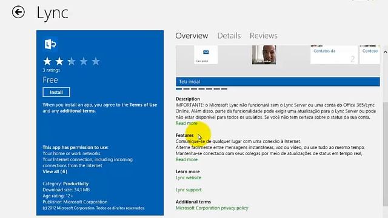
Task: Switch to the Reviews tab
Action: click(x=264, y=36)
